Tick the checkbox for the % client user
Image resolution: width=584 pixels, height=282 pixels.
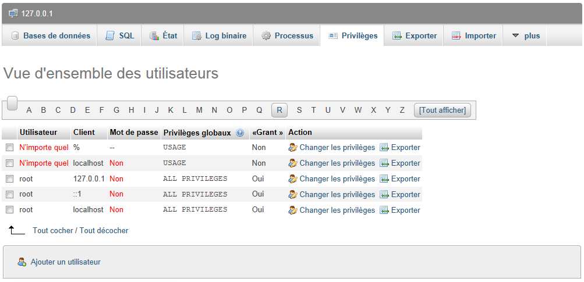[x=9, y=148]
